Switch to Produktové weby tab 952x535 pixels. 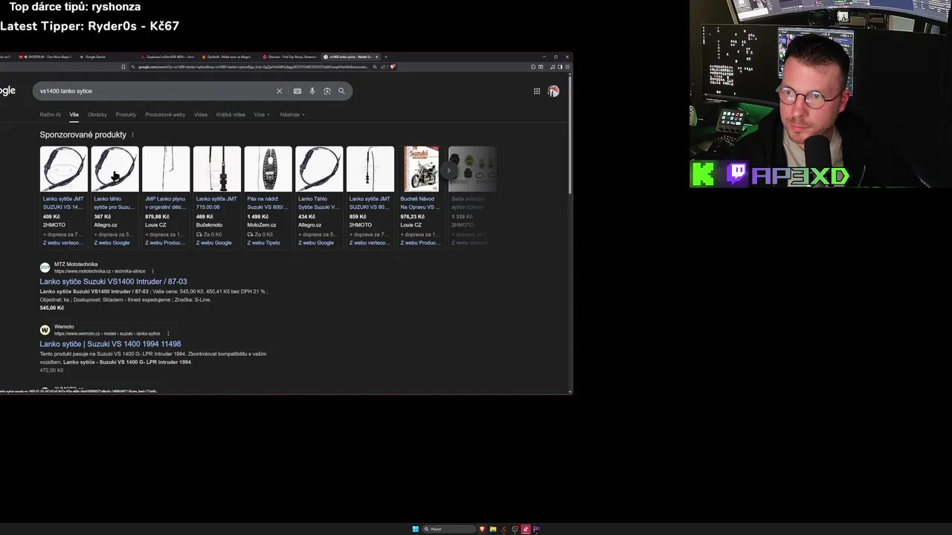click(165, 114)
